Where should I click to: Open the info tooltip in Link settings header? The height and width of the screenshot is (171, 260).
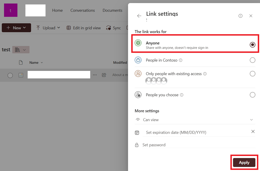point(240,16)
